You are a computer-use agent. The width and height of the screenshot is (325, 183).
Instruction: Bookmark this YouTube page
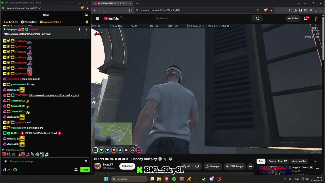(130, 10)
